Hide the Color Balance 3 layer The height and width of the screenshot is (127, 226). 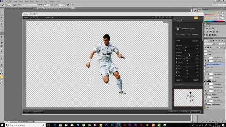(x=205, y=74)
